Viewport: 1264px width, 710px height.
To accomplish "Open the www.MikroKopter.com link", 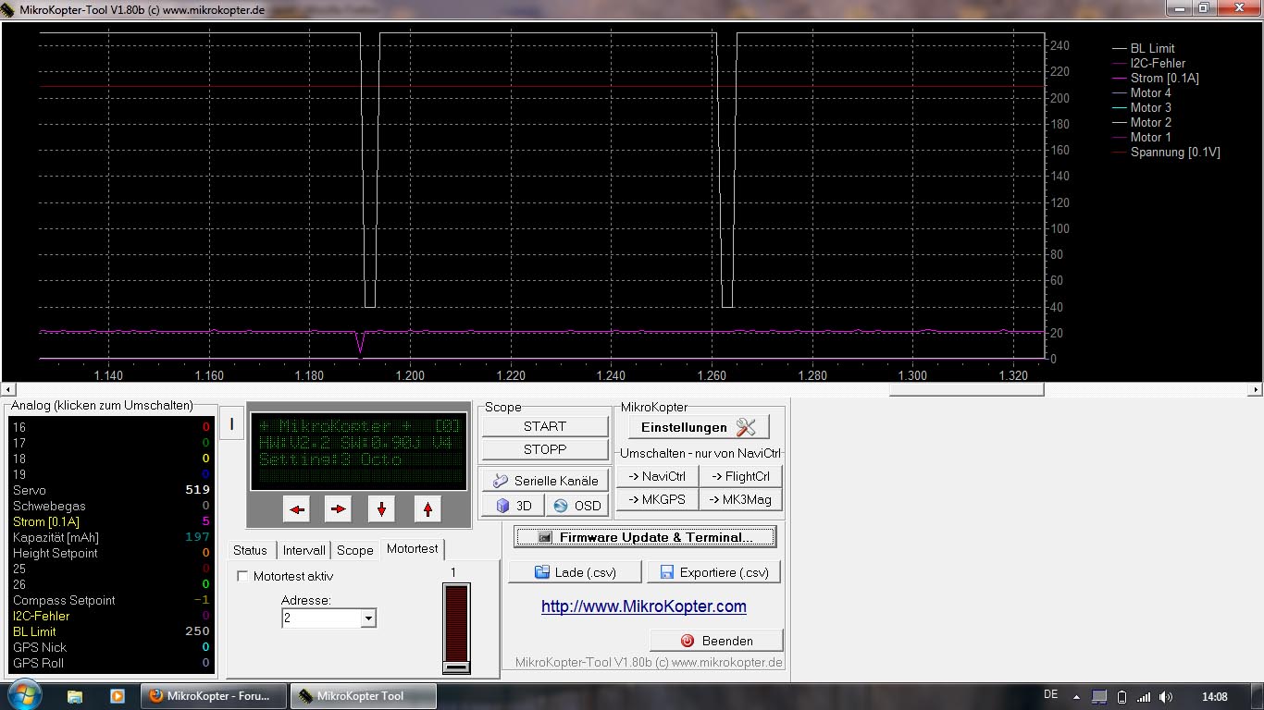I will point(643,606).
